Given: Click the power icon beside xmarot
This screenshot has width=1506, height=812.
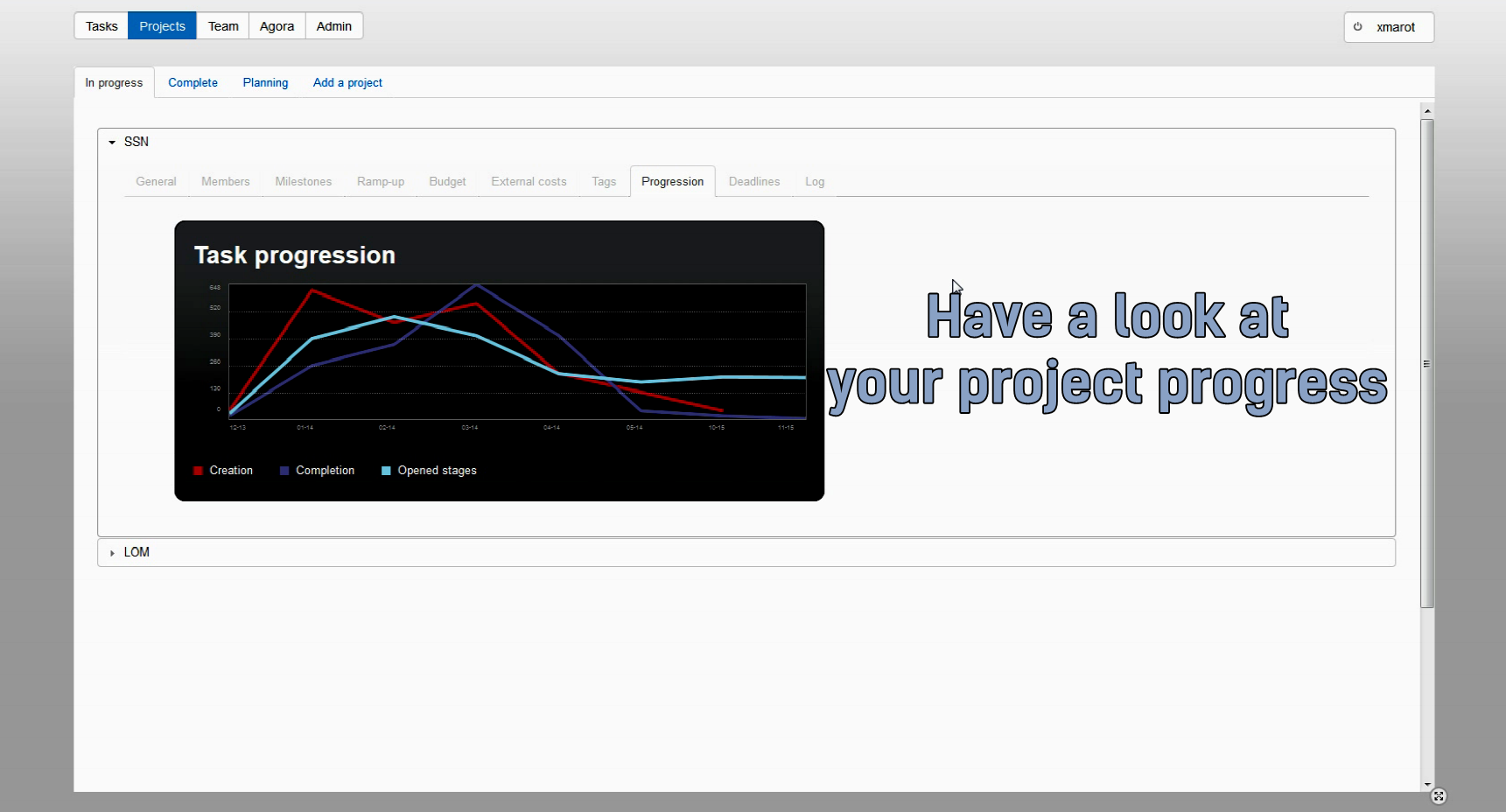Looking at the screenshot, I should tap(1358, 27).
